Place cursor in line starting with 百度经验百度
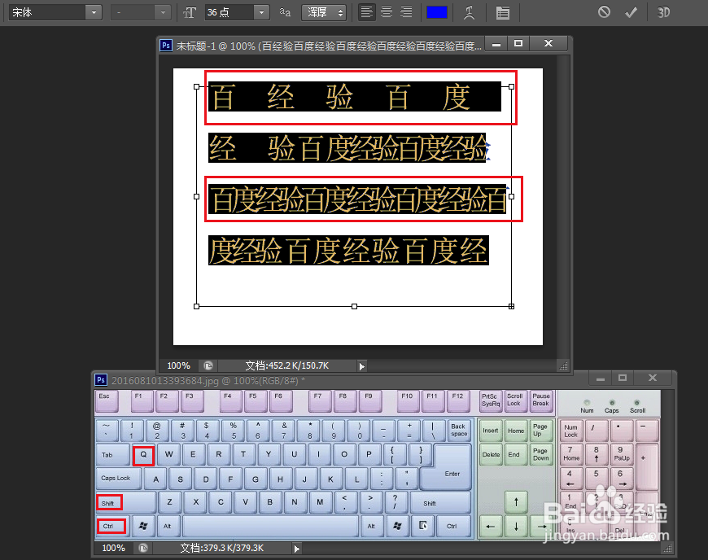 pos(357,199)
